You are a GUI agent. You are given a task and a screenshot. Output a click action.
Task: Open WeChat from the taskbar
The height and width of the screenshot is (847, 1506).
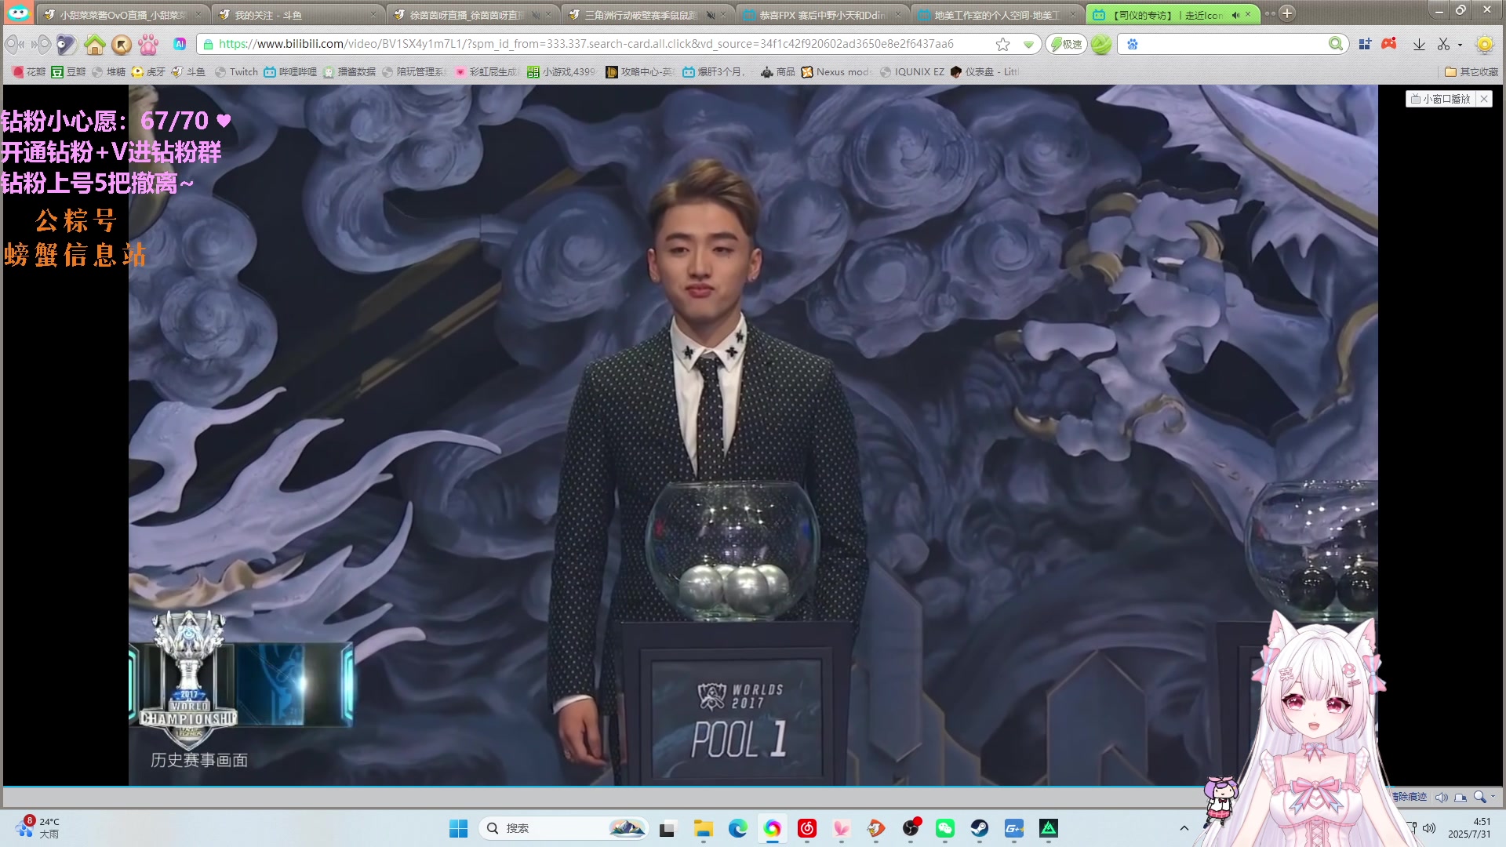(945, 828)
